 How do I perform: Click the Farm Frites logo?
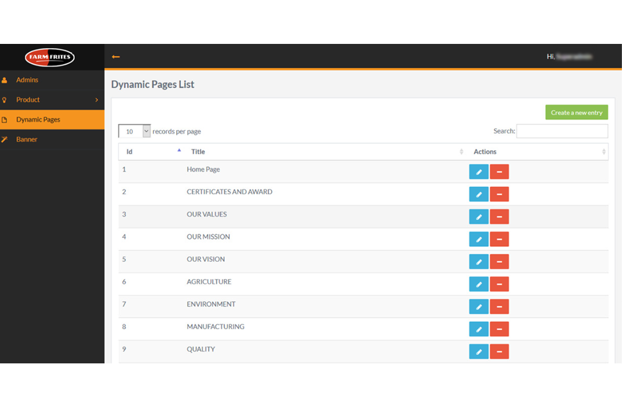[x=50, y=58]
